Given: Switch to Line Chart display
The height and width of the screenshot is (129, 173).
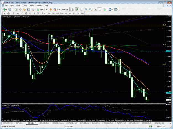Looking at the screenshot, I should click(x=81, y=9).
